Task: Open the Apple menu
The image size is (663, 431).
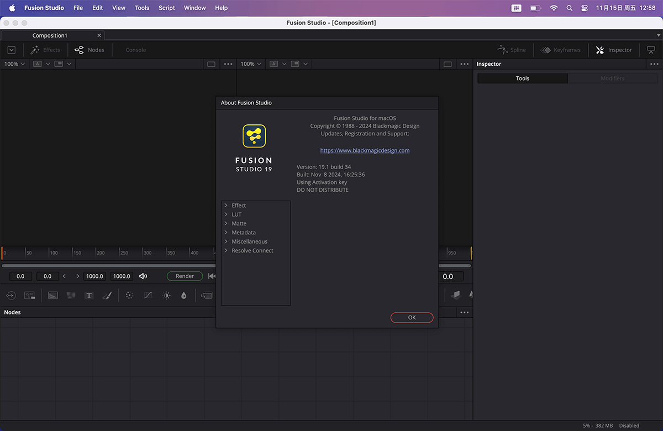Action: (12, 8)
